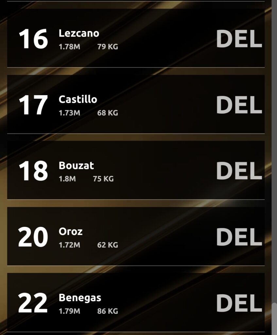The width and height of the screenshot is (277, 335).
Task: Tap DEL position label for Bouzat
Action: 239,171
